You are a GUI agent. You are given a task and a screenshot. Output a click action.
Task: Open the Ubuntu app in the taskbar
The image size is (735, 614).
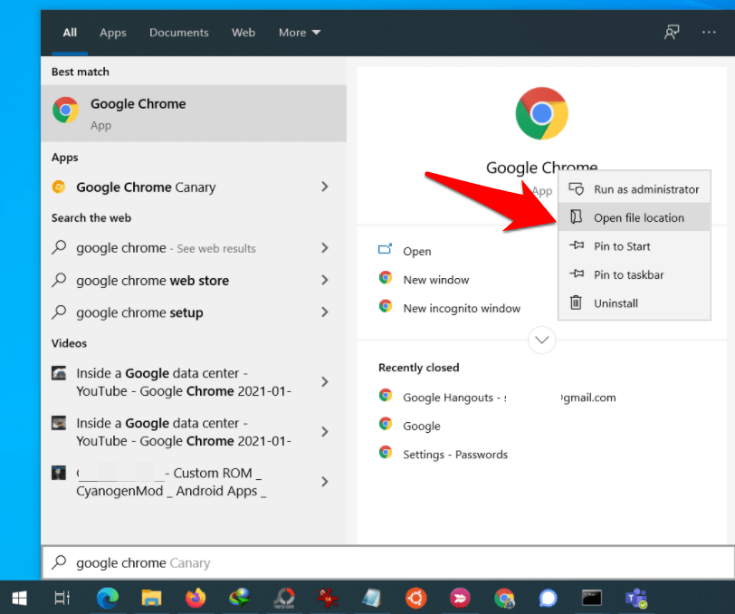coord(415,598)
